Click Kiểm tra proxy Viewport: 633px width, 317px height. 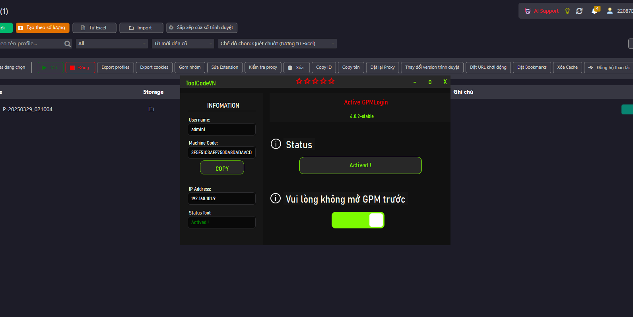263,68
